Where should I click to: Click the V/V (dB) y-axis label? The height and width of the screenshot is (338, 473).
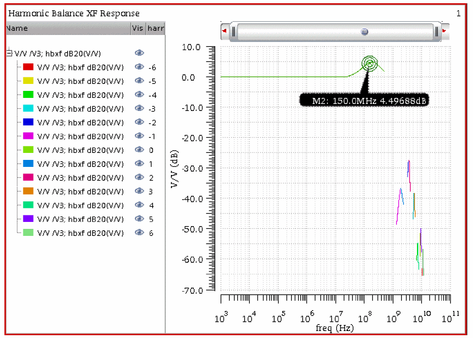pos(174,169)
